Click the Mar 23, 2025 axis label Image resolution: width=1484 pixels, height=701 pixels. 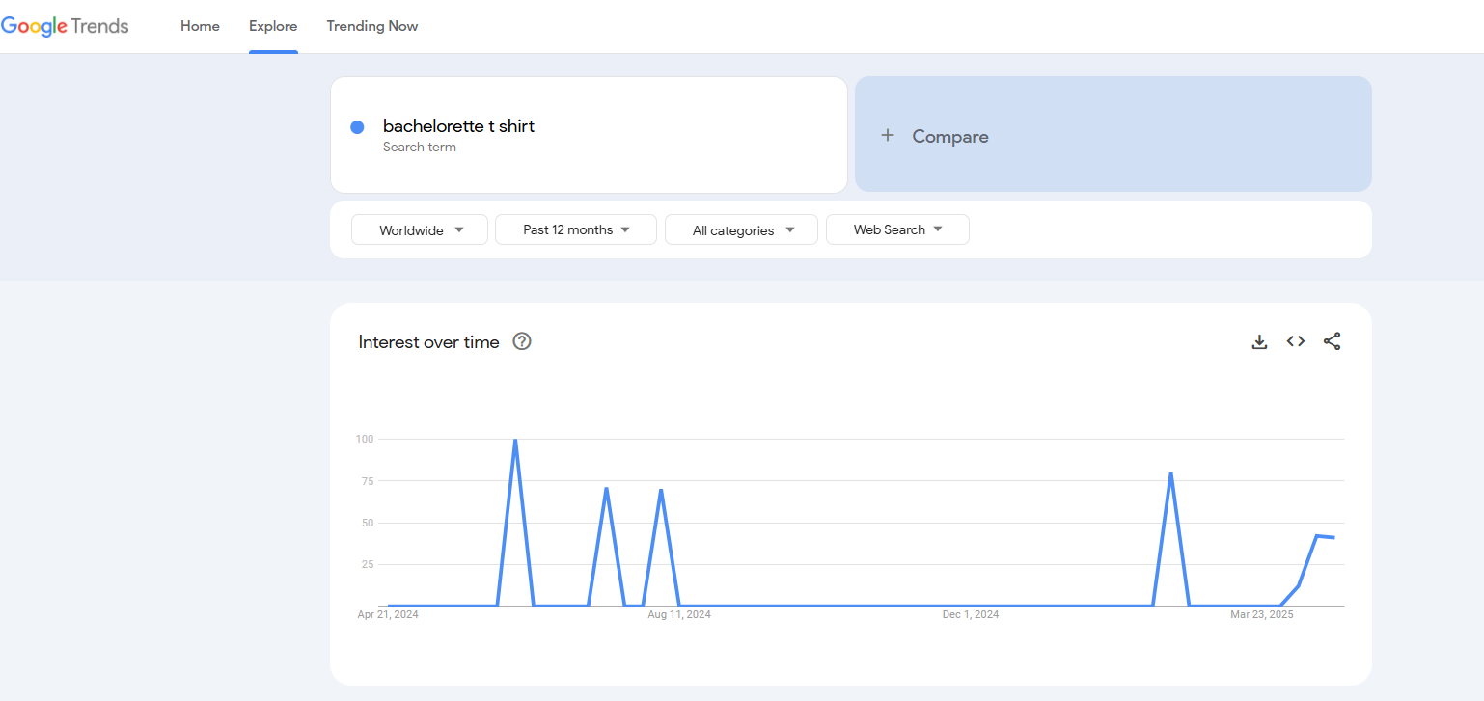(x=1262, y=614)
